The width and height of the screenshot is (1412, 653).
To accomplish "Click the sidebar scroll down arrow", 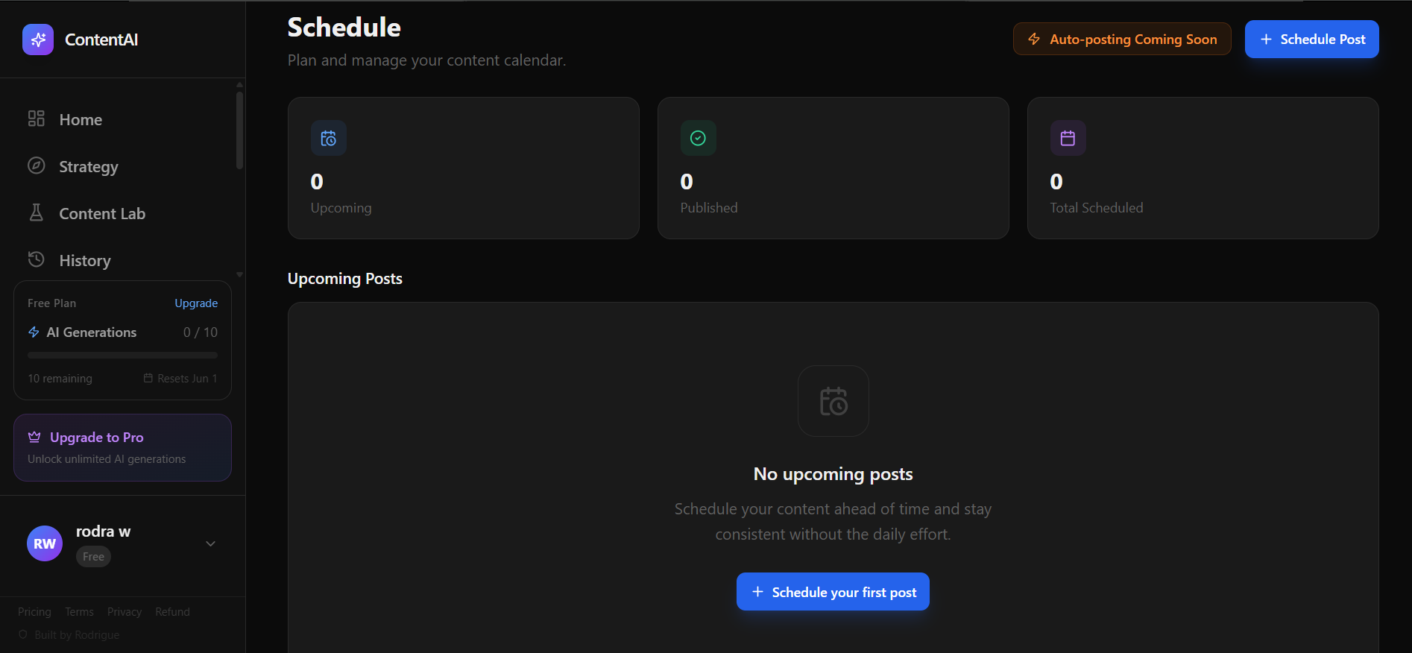I will (240, 275).
